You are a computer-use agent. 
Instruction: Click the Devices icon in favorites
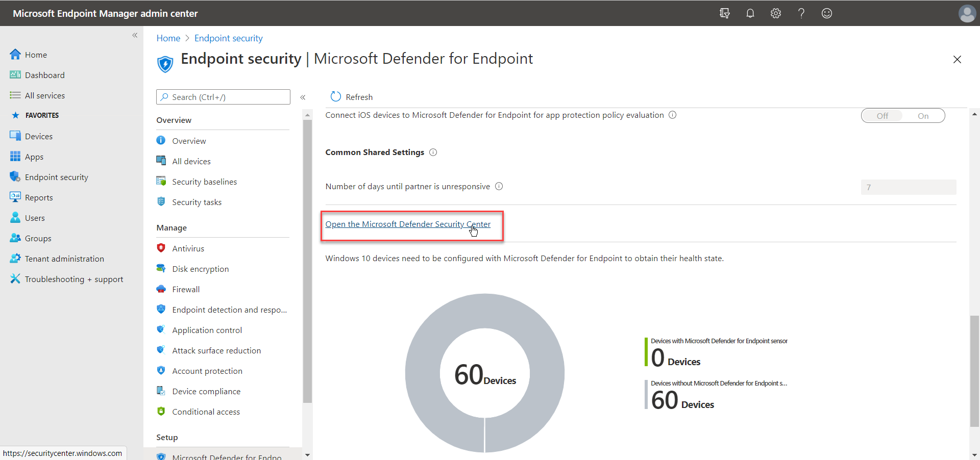coord(15,136)
